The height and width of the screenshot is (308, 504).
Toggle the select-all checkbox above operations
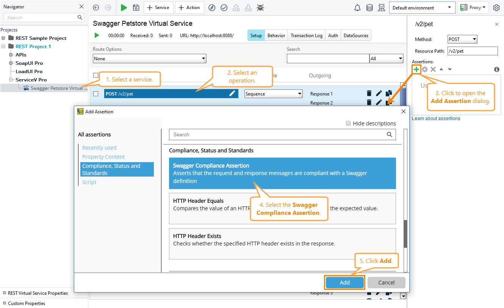95,75
